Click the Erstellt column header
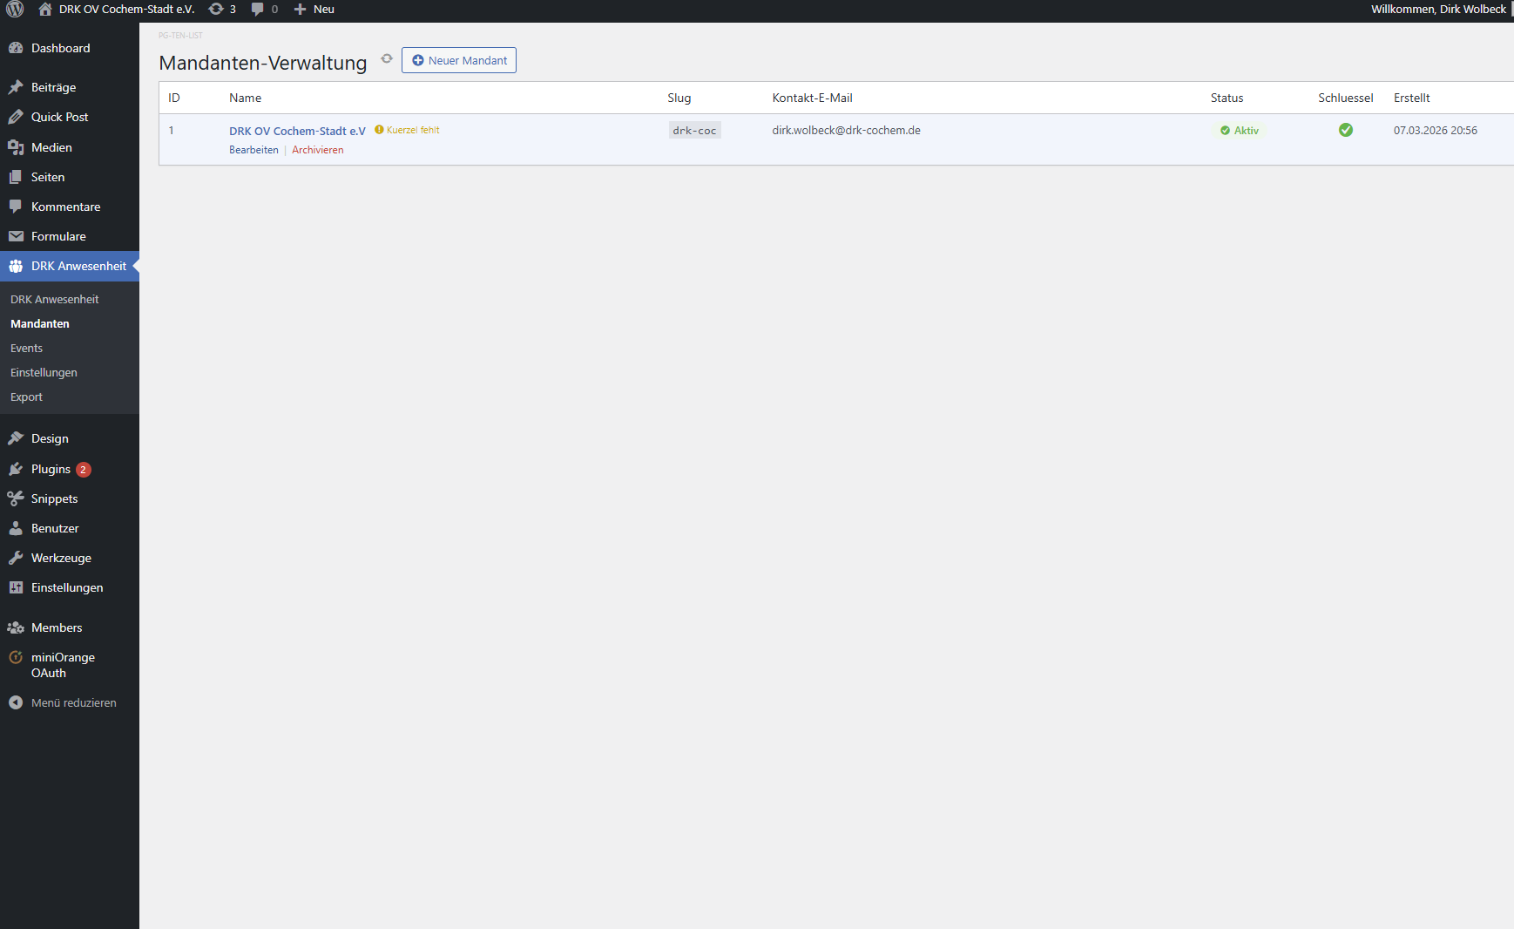The width and height of the screenshot is (1514, 929). coord(1411,98)
